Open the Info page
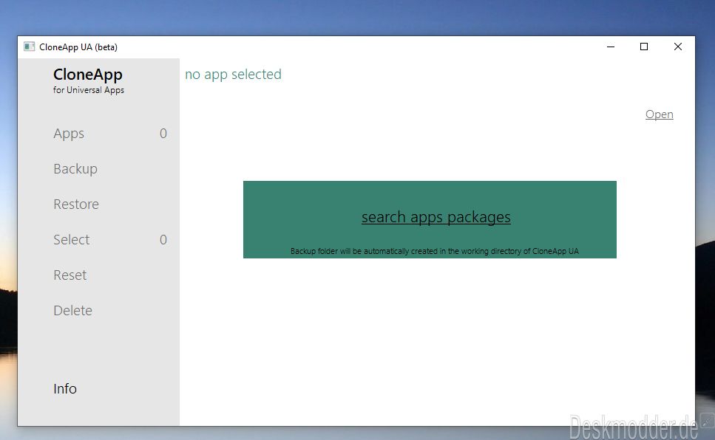715x440 pixels. [65, 388]
